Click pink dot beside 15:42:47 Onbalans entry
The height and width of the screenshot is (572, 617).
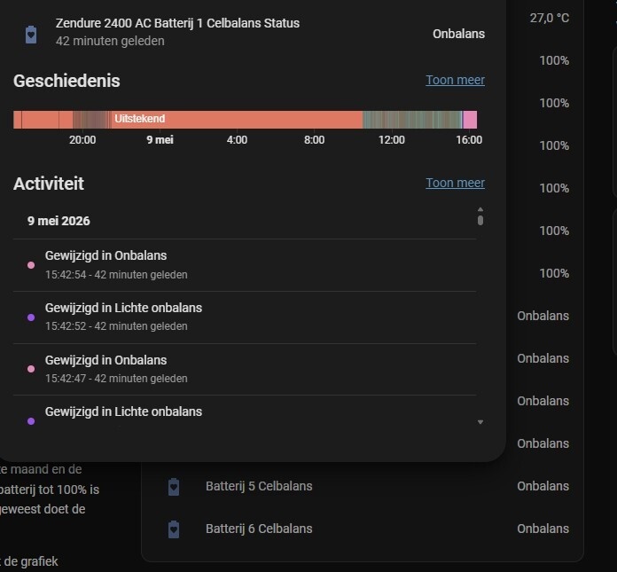31,369
